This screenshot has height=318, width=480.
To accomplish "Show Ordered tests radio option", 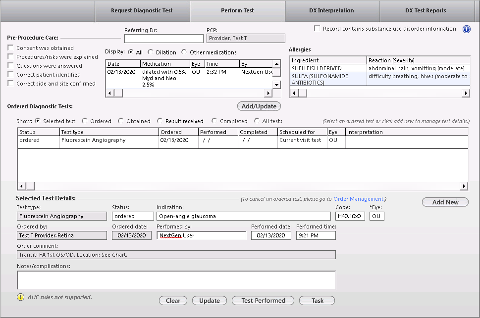I will 85,121.
